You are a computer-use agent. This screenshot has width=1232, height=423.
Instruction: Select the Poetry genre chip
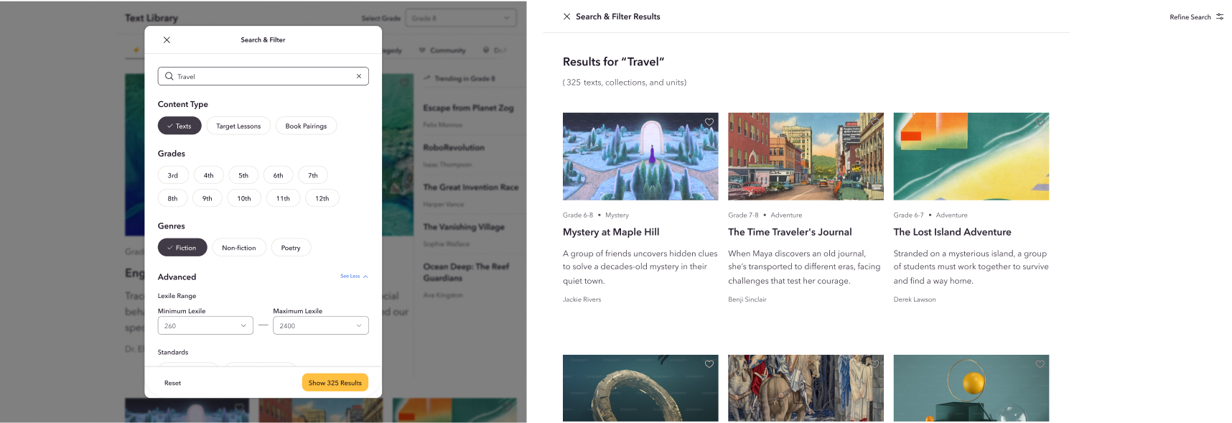[291, 248]
